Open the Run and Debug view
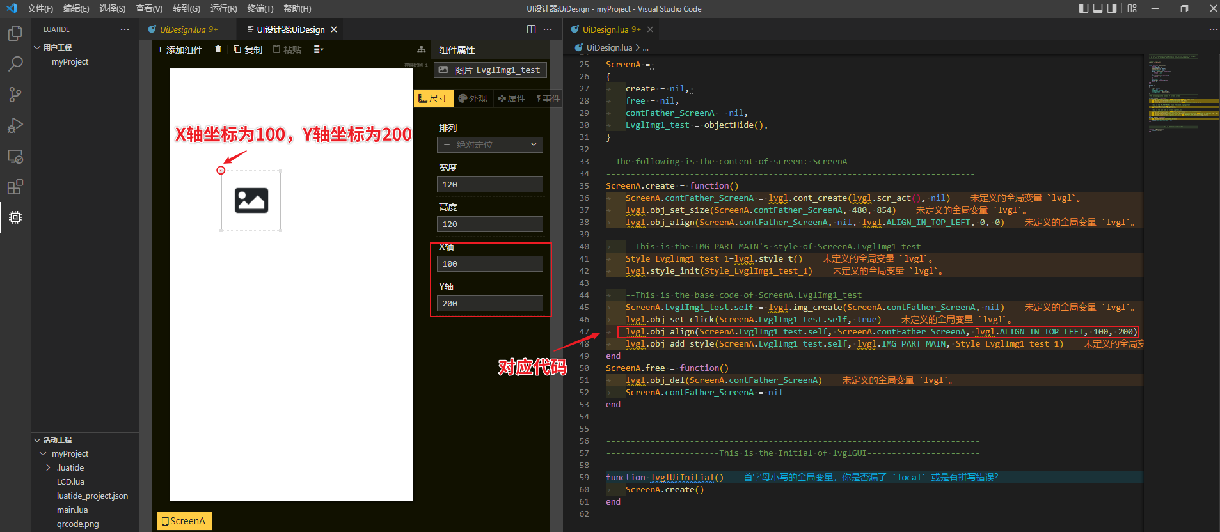The width and height of the screenshot is (1220, 532). click(15, 125)
